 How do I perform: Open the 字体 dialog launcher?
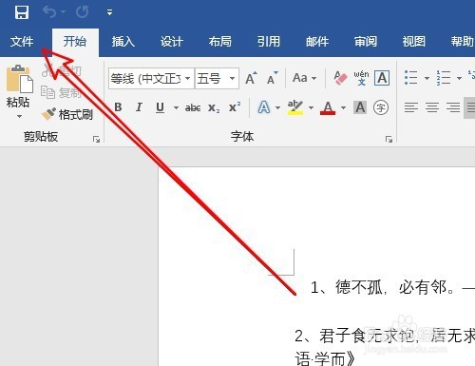pos(389,139)
